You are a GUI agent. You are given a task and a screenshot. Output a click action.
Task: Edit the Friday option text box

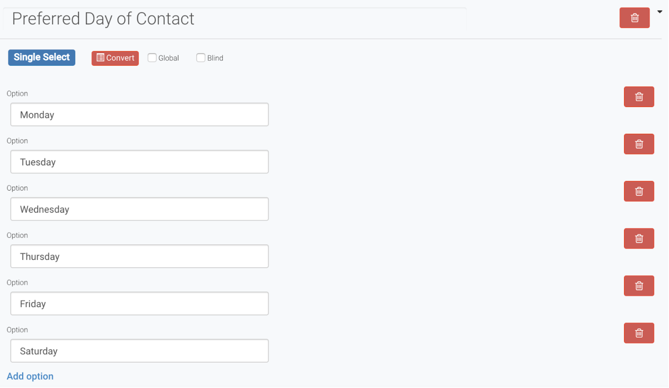pos(139,304)
